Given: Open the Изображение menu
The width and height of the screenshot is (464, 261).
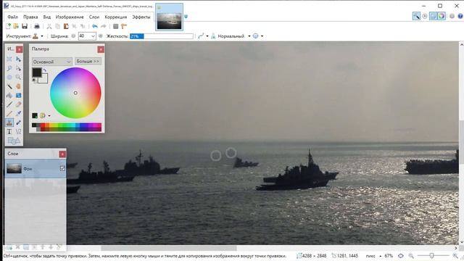Looking at the screenshot, I should pos(70,17).
